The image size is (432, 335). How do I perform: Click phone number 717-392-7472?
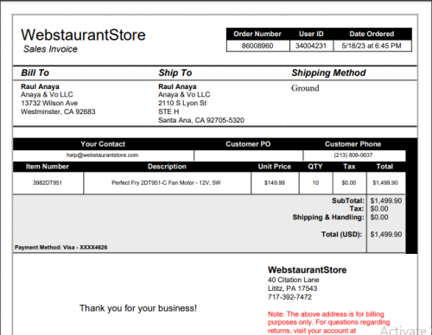click(x=289, y=297)
